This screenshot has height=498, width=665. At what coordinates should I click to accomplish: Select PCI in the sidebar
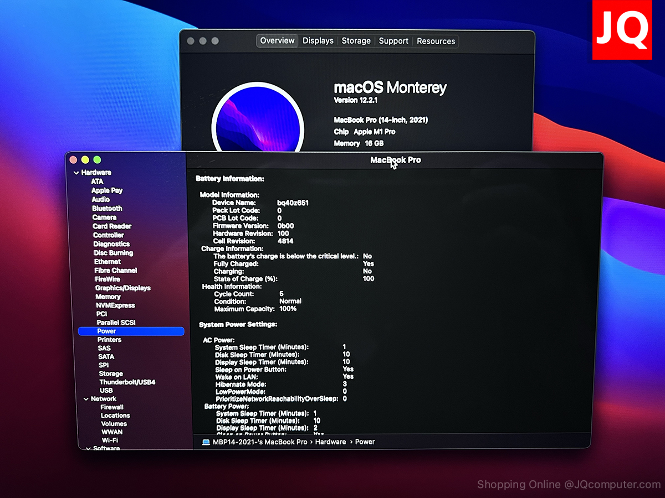[x=101, y=314]
